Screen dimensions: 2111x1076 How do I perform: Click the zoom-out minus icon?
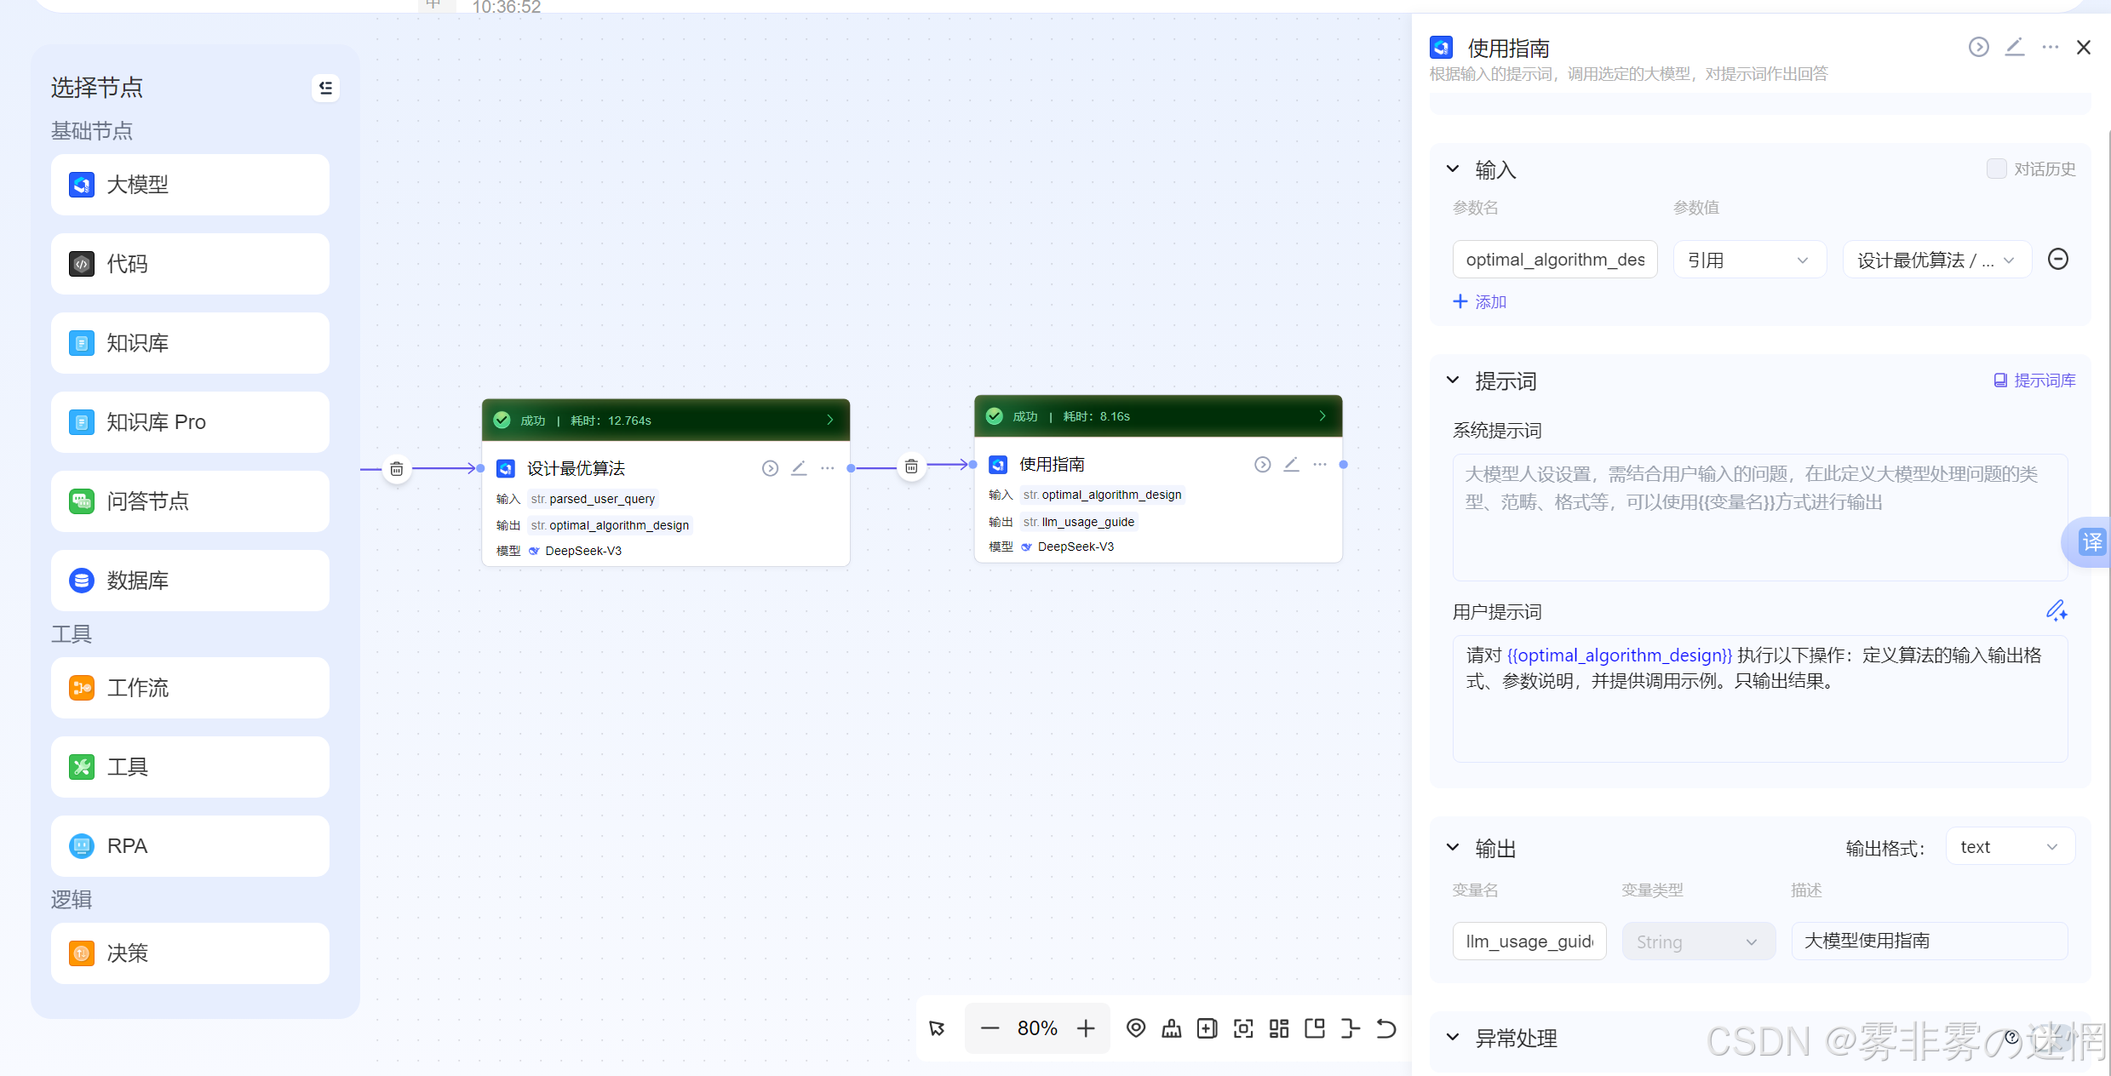pos(990,1028)
